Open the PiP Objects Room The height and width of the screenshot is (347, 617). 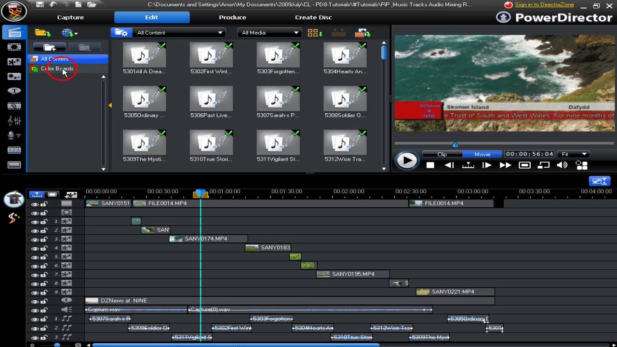(x=14, y=62)
